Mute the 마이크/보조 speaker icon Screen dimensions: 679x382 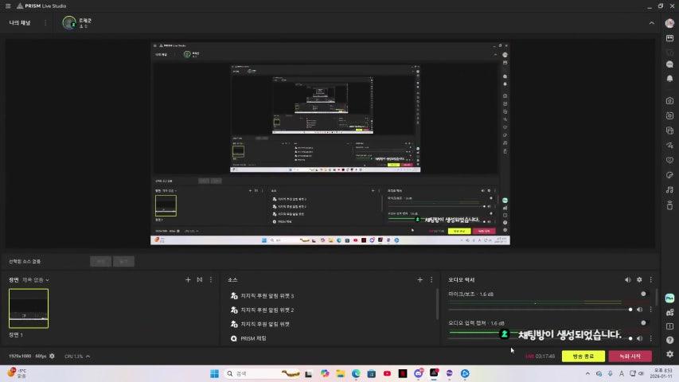point(640,309)
